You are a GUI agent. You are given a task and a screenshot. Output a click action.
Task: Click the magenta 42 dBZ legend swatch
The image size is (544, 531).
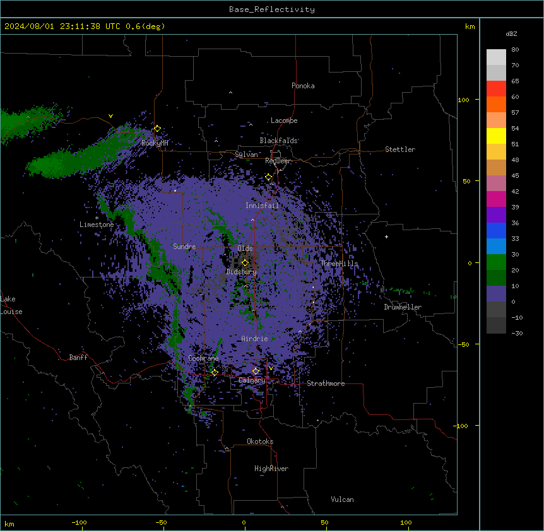point(496,199)
